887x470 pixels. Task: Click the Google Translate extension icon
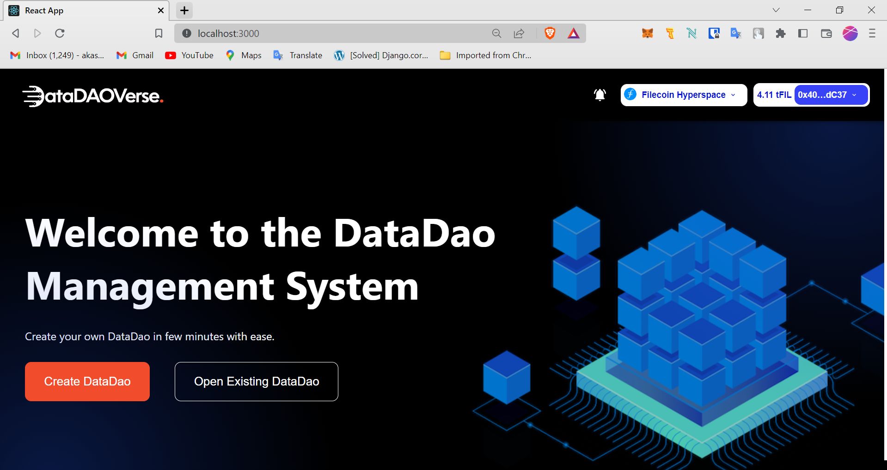(x=736, y=33)
